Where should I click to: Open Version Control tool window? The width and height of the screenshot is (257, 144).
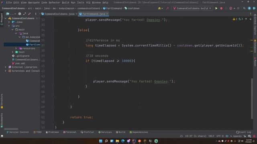coord(18,132)
